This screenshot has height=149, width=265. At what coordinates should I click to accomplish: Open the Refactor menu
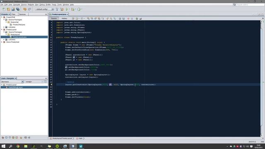click(31, 5)
